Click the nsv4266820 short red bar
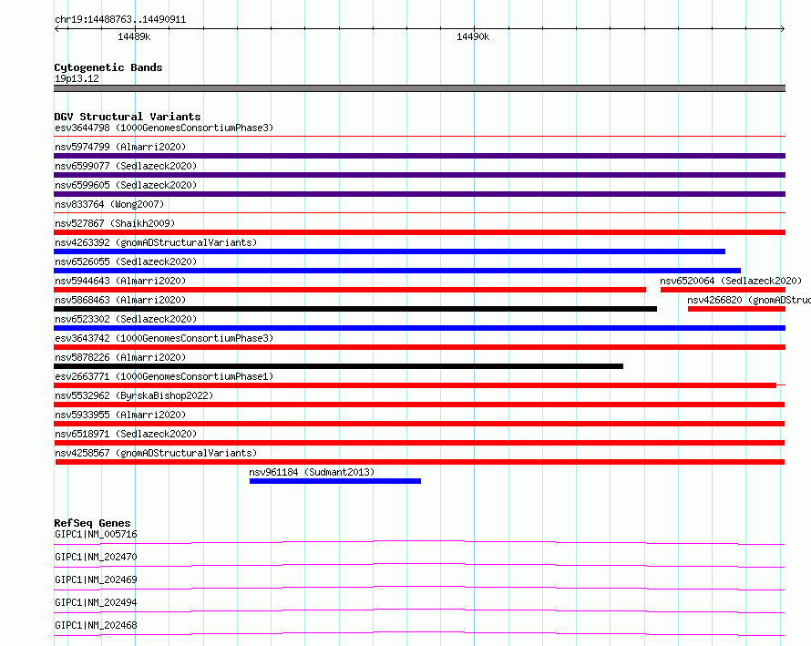This screenshot has height=646, width=811. tap(736, 309)
